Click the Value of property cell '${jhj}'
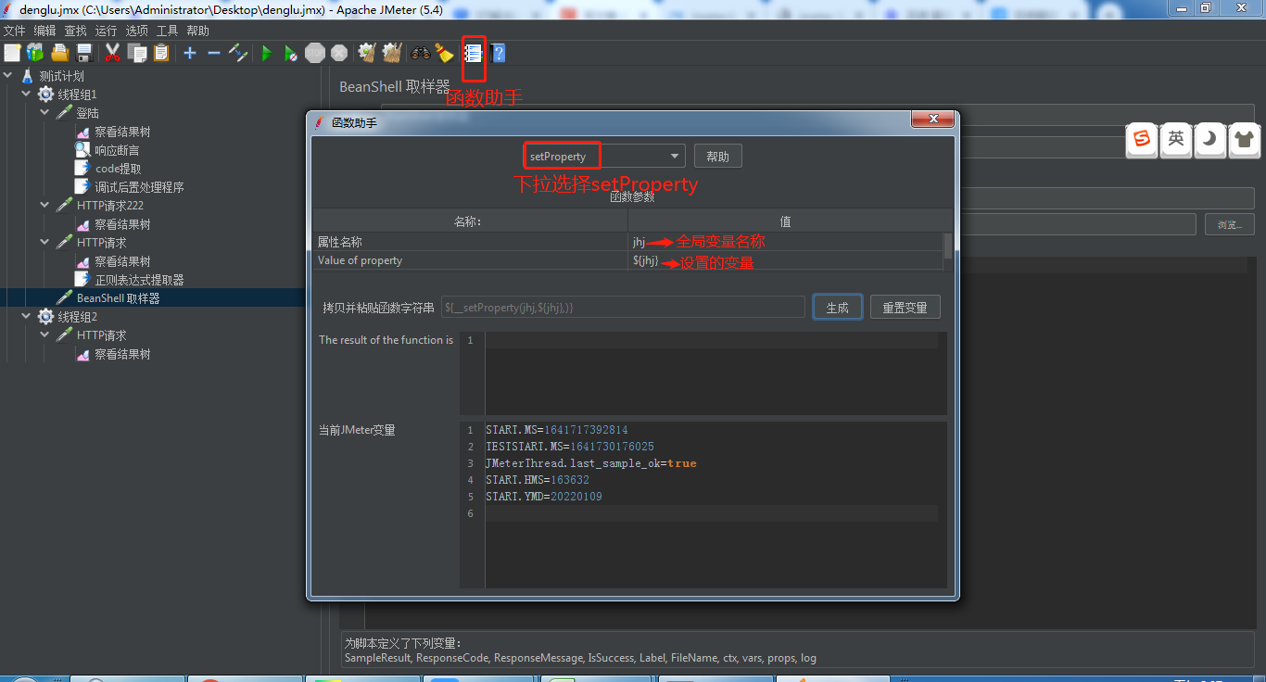Image resolution: width=1266 pixels, height=682 pixels. coord(785,260)
